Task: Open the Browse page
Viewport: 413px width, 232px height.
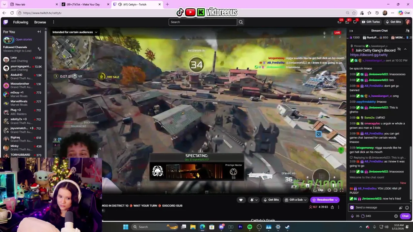Action: pyautogui.click(x=40, y=22)
